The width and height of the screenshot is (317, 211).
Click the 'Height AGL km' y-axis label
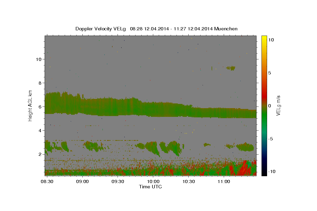tap(30, 106)
